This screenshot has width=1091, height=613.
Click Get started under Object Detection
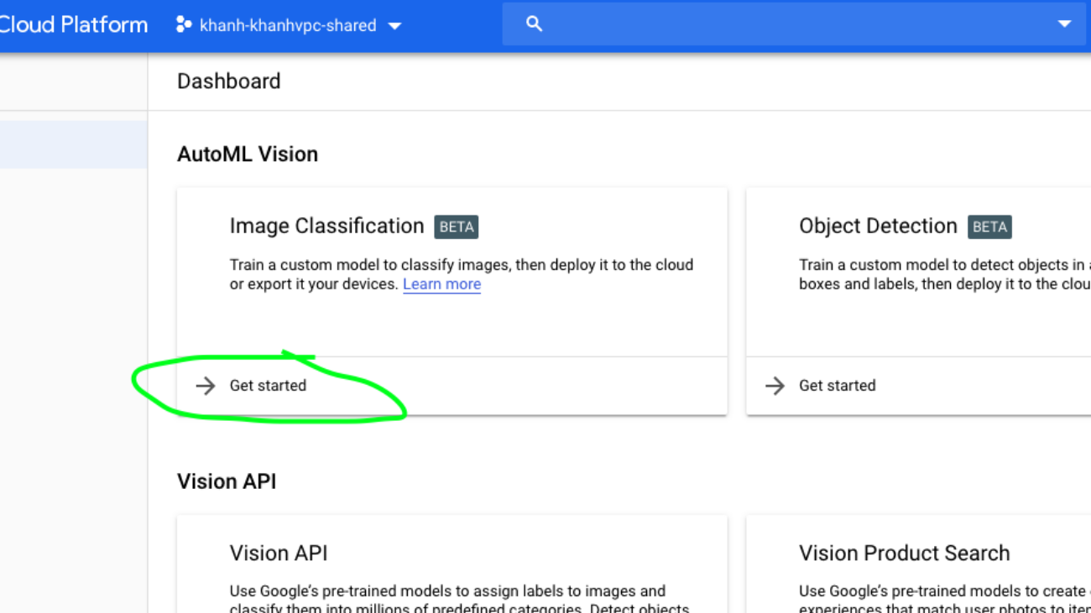[837, 386]
